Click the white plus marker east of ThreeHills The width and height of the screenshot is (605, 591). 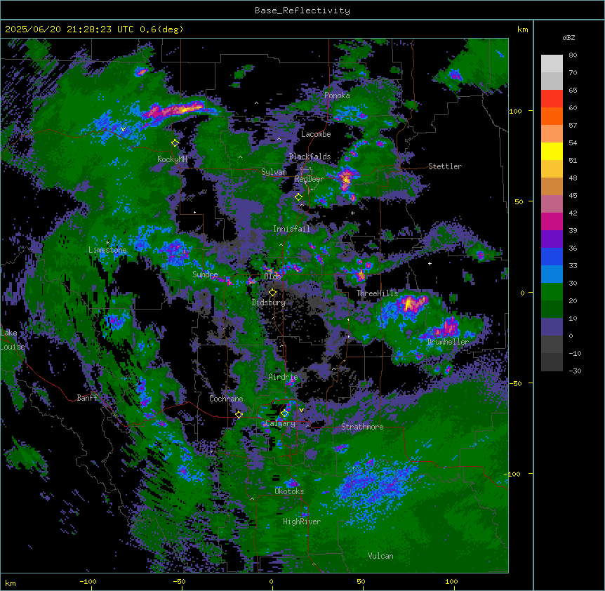[x=430, y=263]
